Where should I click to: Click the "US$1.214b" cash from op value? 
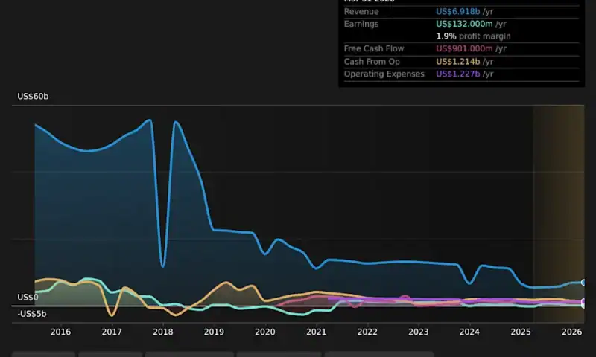pyautogui.click(x=457, y=62)
